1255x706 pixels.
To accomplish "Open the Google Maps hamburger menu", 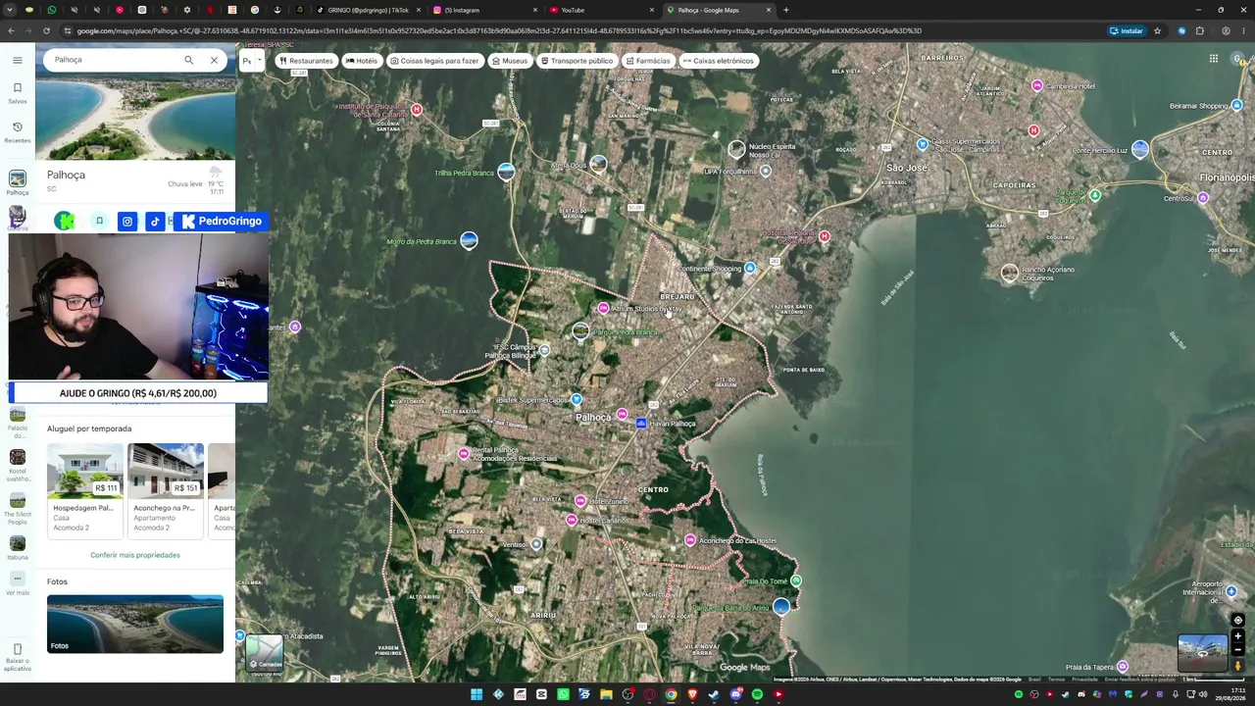I will coord(18,60).
